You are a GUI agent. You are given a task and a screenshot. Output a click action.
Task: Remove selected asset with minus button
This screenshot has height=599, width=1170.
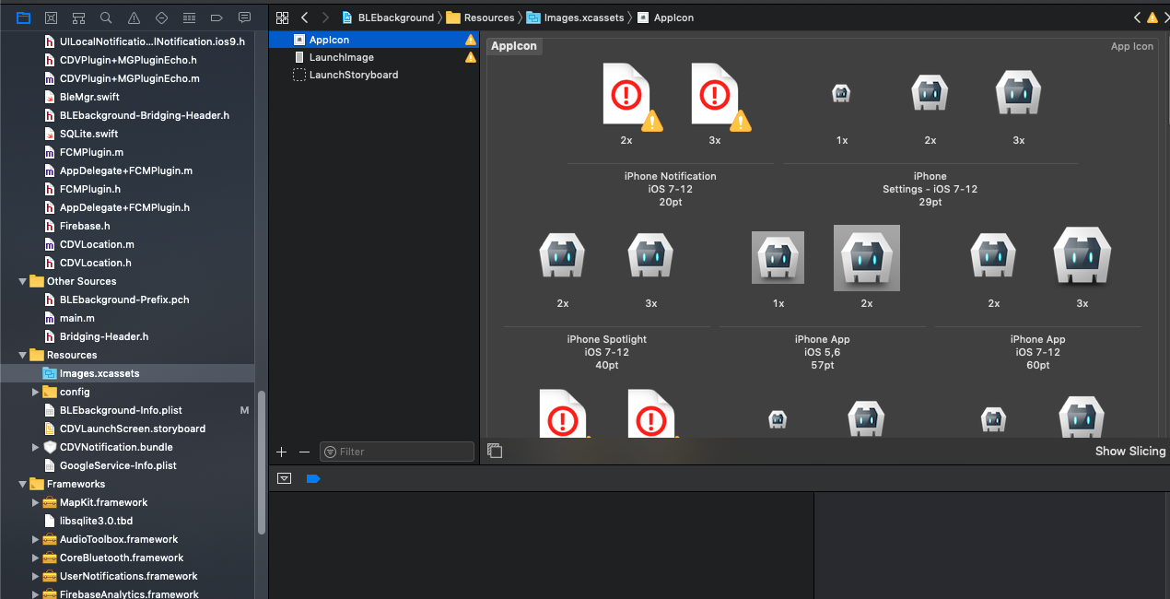pyautogui.click(x=305, y=452)
